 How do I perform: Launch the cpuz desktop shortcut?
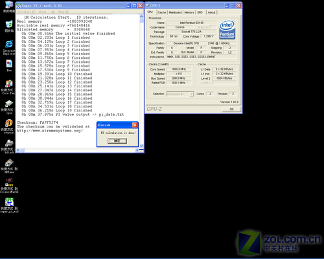coord(8,107)
